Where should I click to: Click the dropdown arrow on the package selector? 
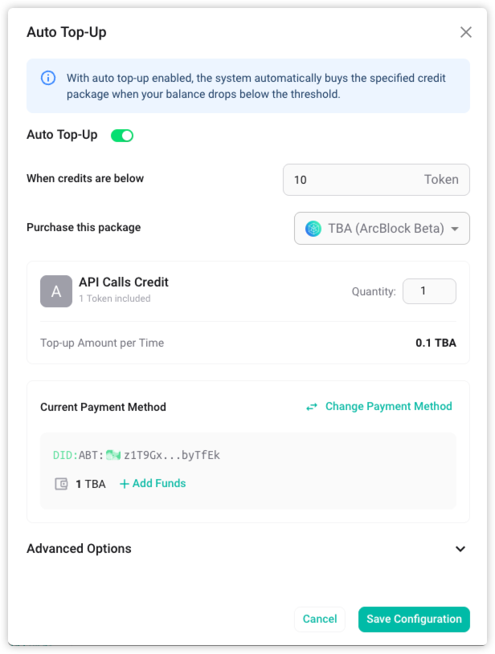tap(453, 228)
